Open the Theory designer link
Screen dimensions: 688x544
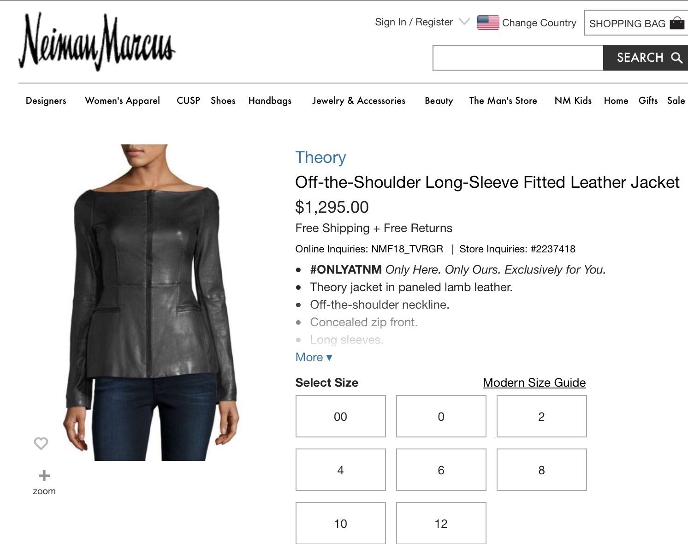(320, 157)
